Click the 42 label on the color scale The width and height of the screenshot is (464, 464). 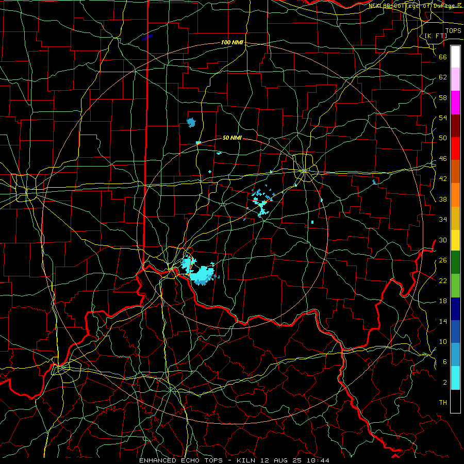click(443, 179)
